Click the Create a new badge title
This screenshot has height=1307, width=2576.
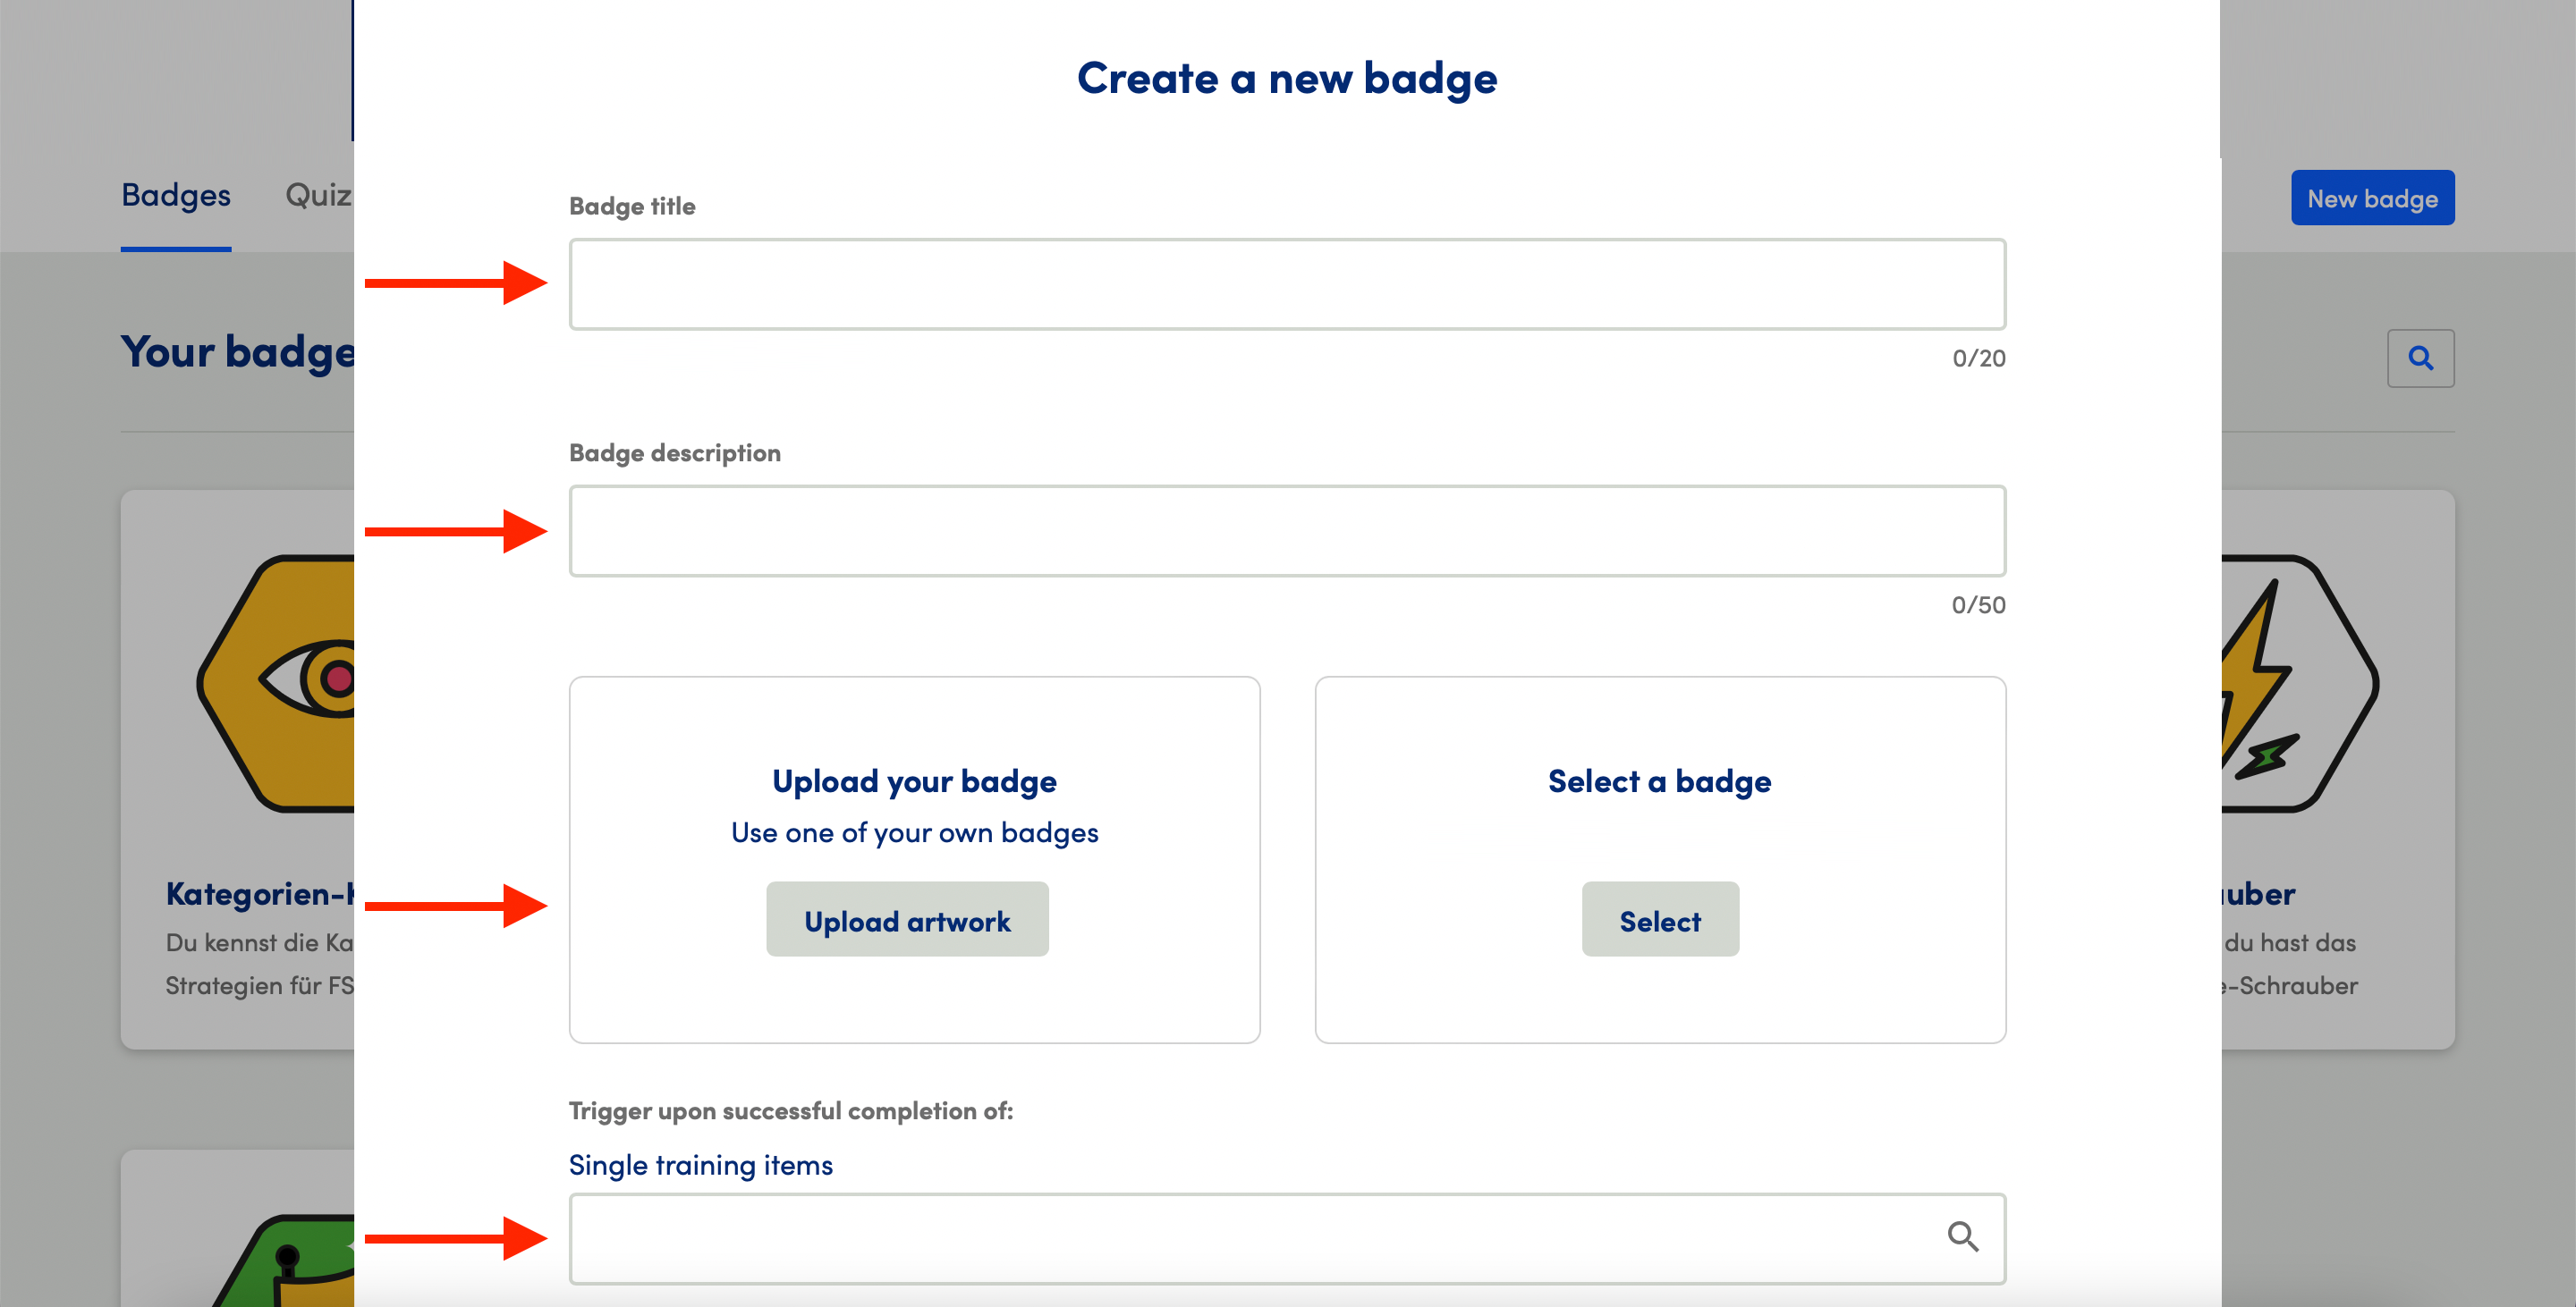click(x=1287, y=78)
